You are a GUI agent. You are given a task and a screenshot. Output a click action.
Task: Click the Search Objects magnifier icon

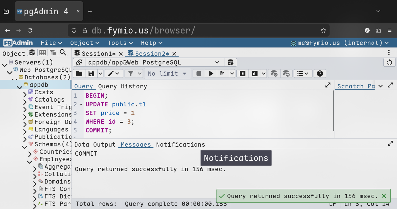click(63, 52)
